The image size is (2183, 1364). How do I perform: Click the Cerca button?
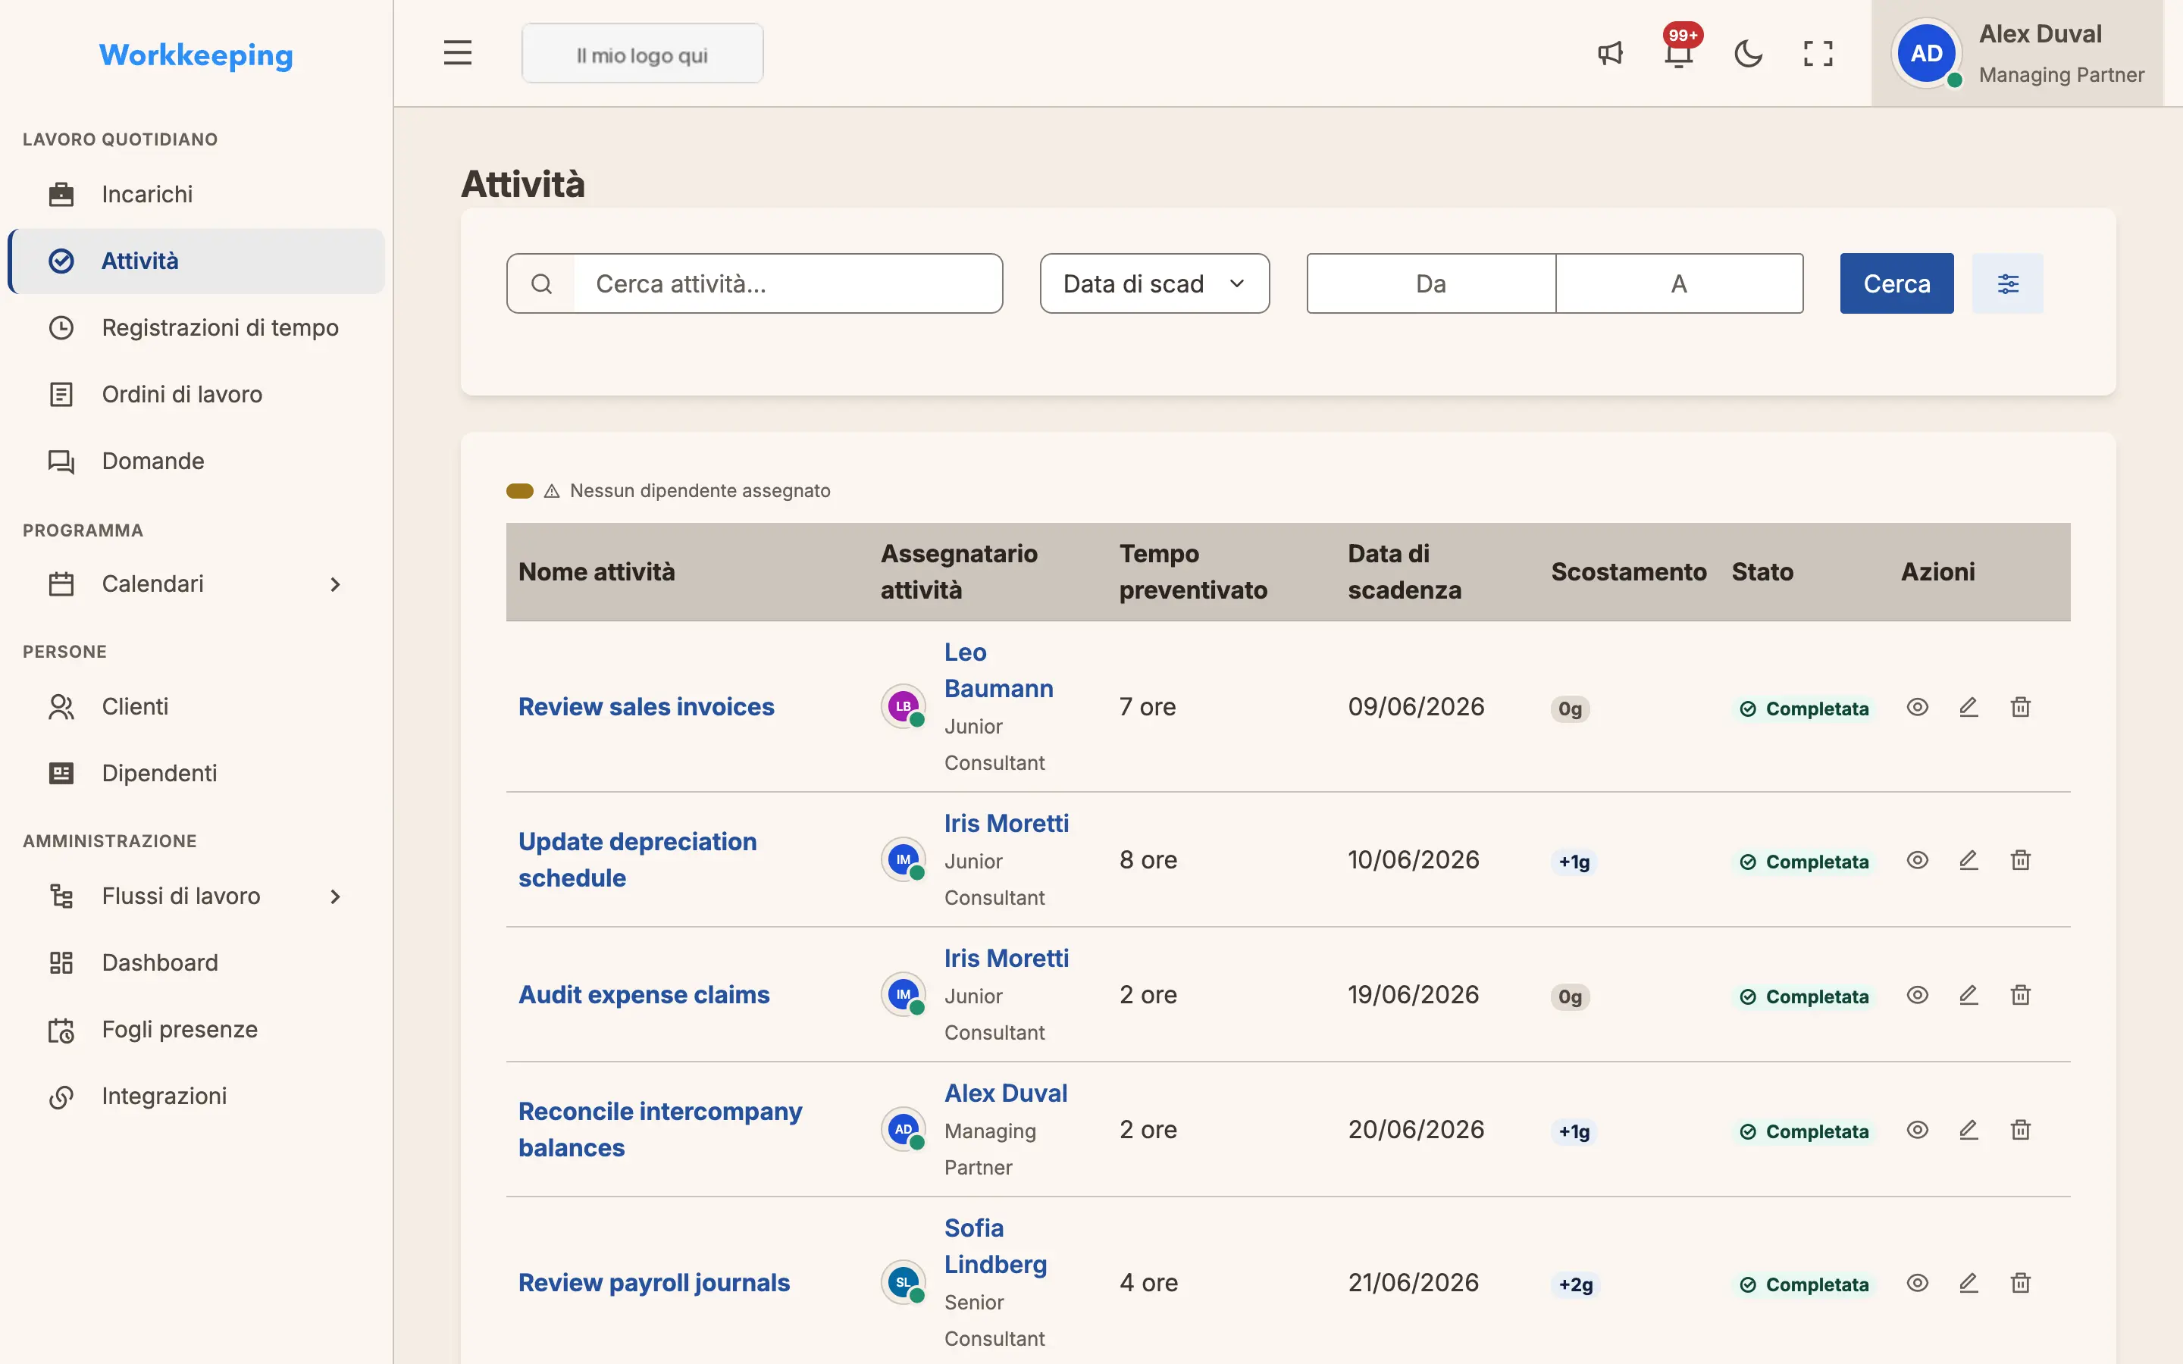(x=1896, y=283)
